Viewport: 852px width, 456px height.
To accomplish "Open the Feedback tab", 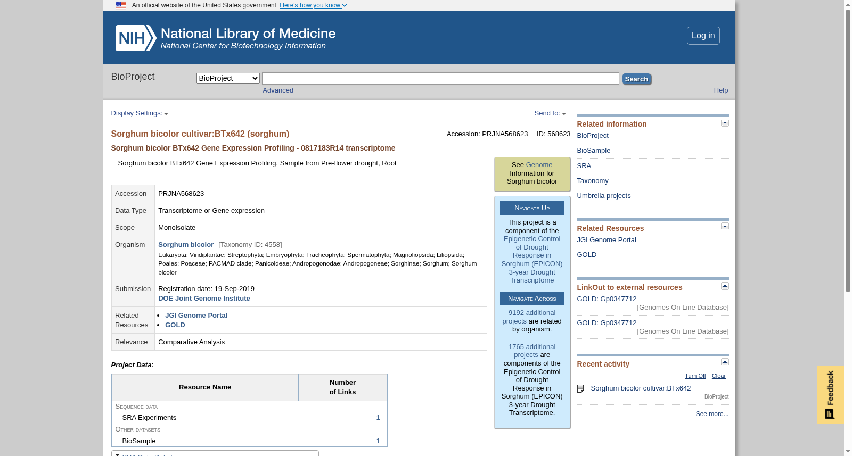I will pyautogui.click(x=830, y=395).
